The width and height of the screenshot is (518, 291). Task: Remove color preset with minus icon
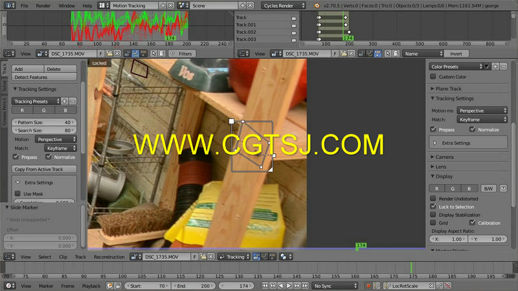tap(503, 67)
